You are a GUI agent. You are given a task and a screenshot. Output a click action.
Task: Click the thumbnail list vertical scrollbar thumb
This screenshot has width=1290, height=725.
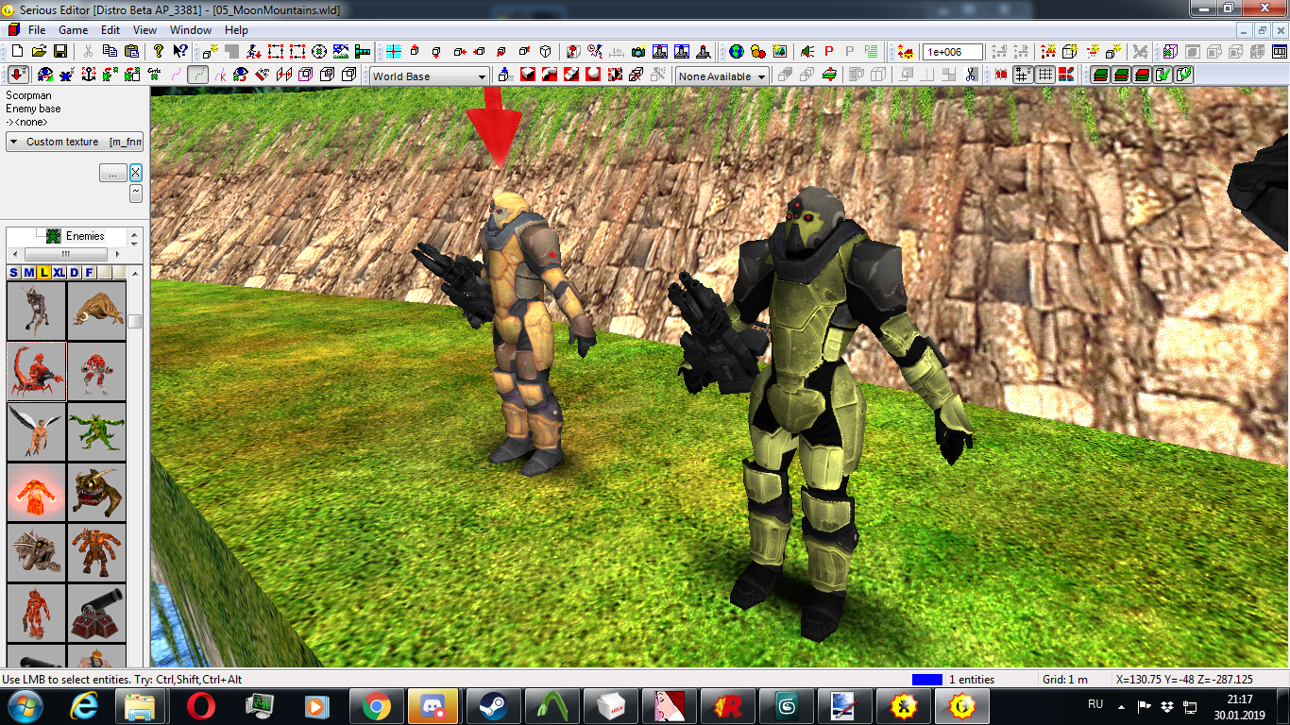pyautogui.click(x=135, y=321)
